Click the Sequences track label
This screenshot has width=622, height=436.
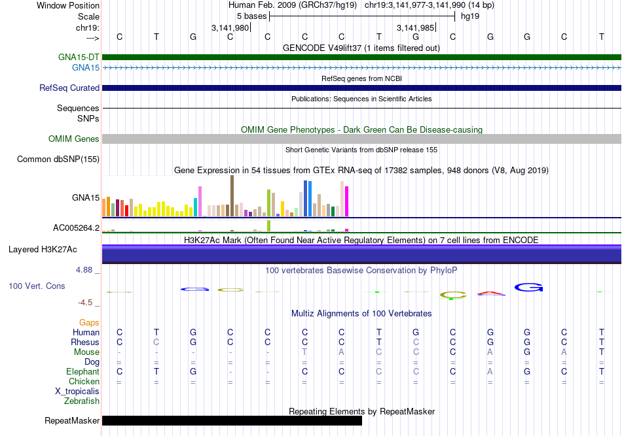tap(78, 108)
